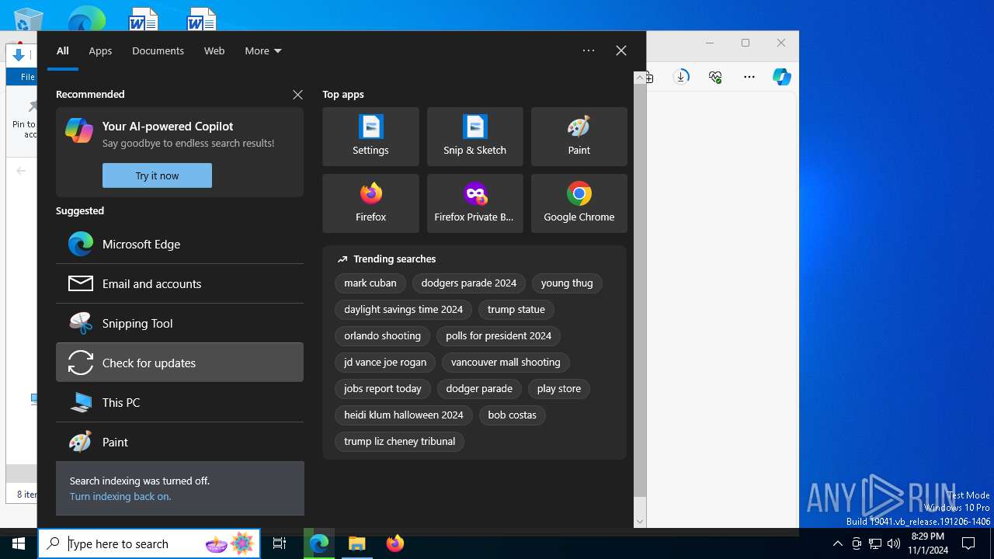
Task: Open Edge Downloads button
Action: point(681,77)
